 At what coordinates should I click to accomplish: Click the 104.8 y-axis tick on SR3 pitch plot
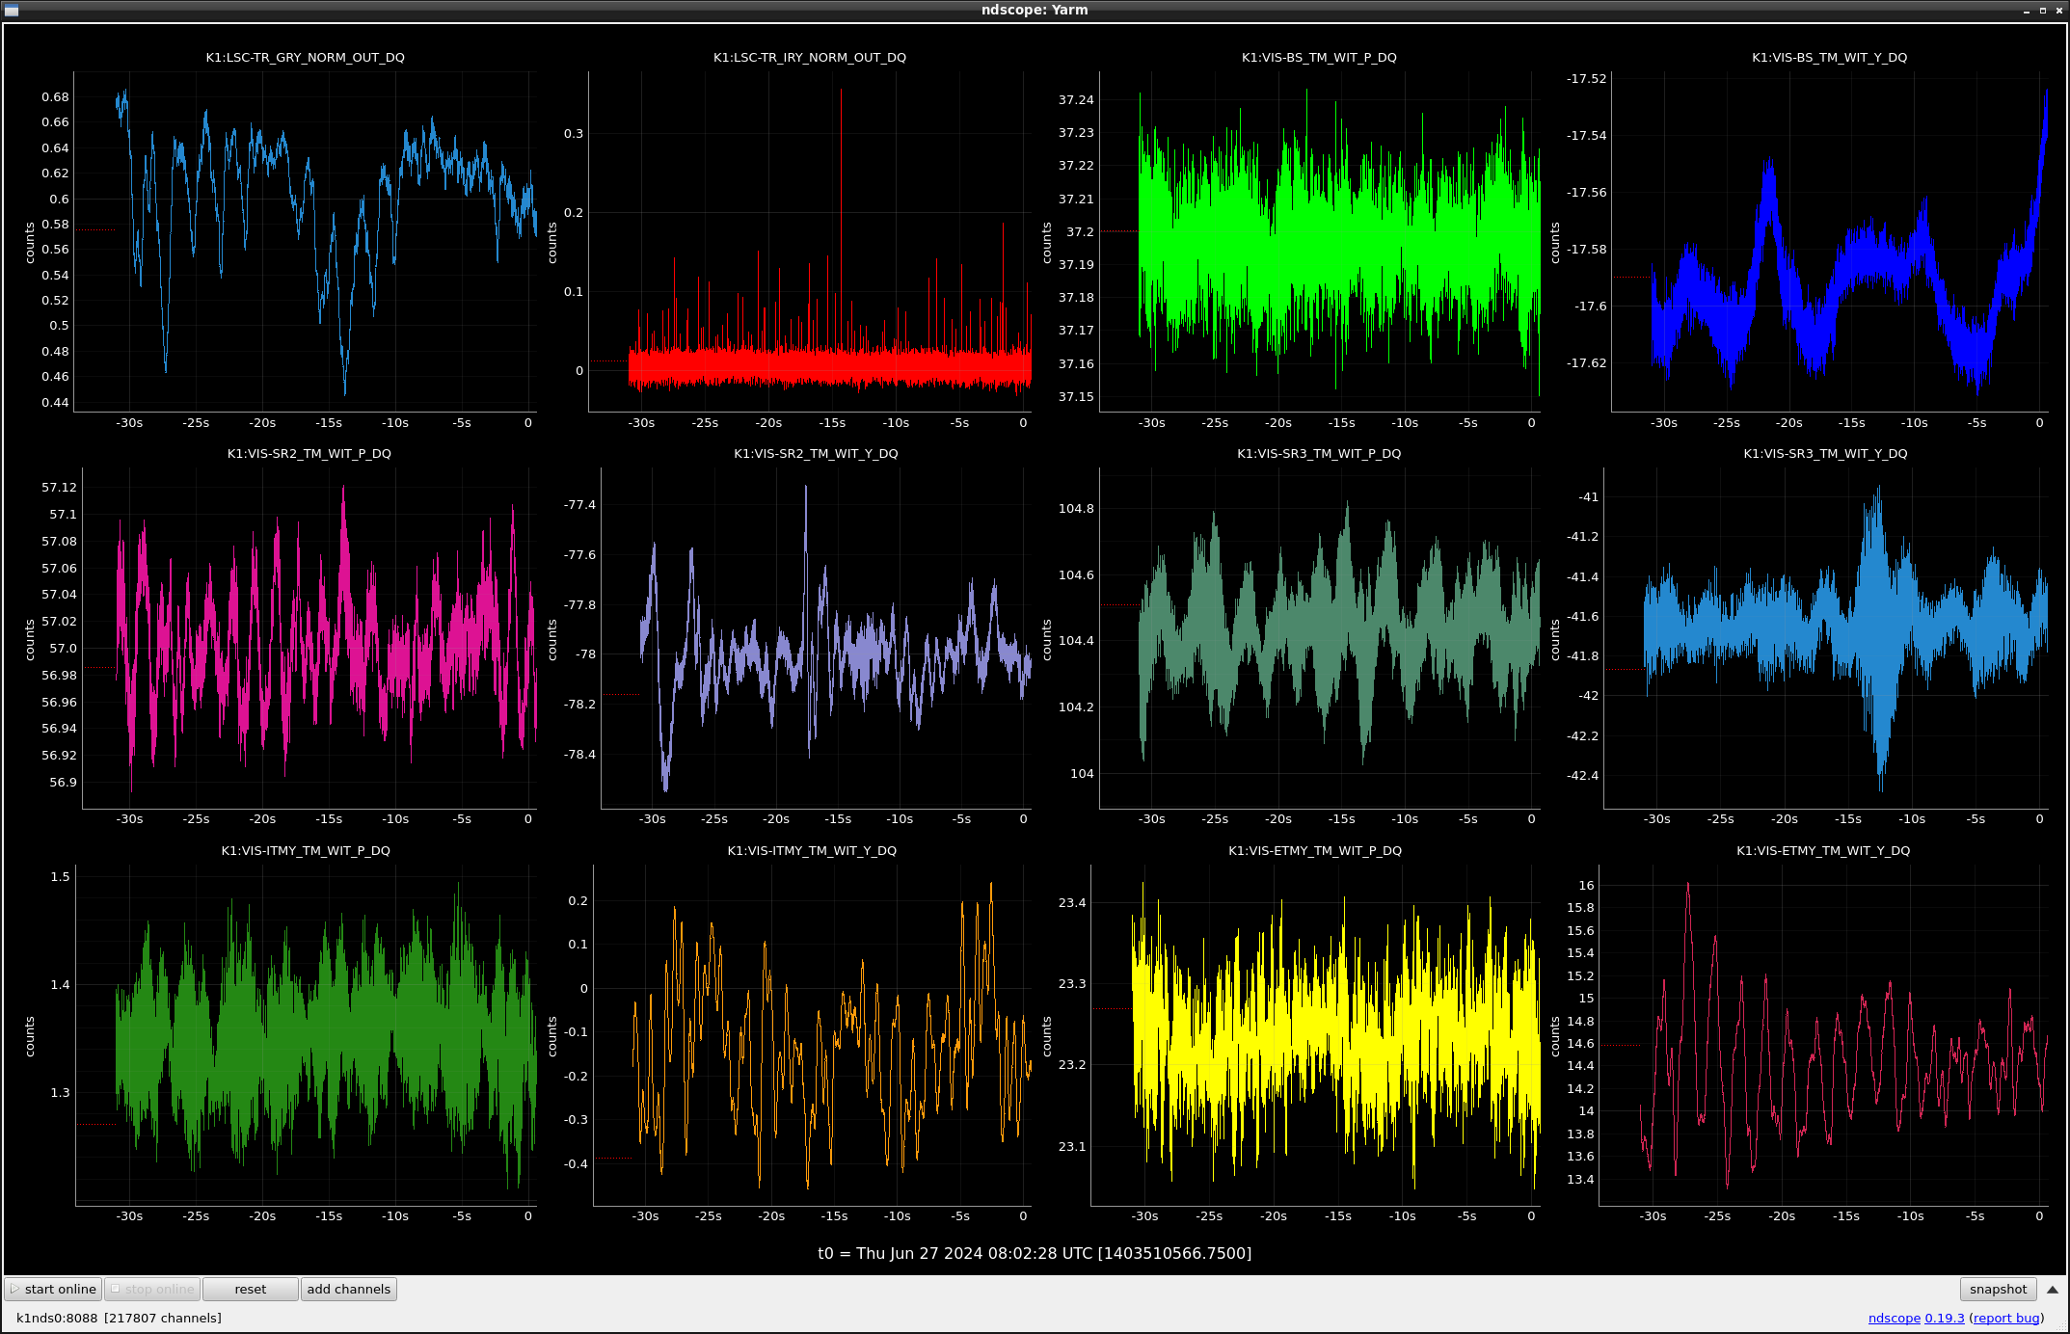point(1076,508)
